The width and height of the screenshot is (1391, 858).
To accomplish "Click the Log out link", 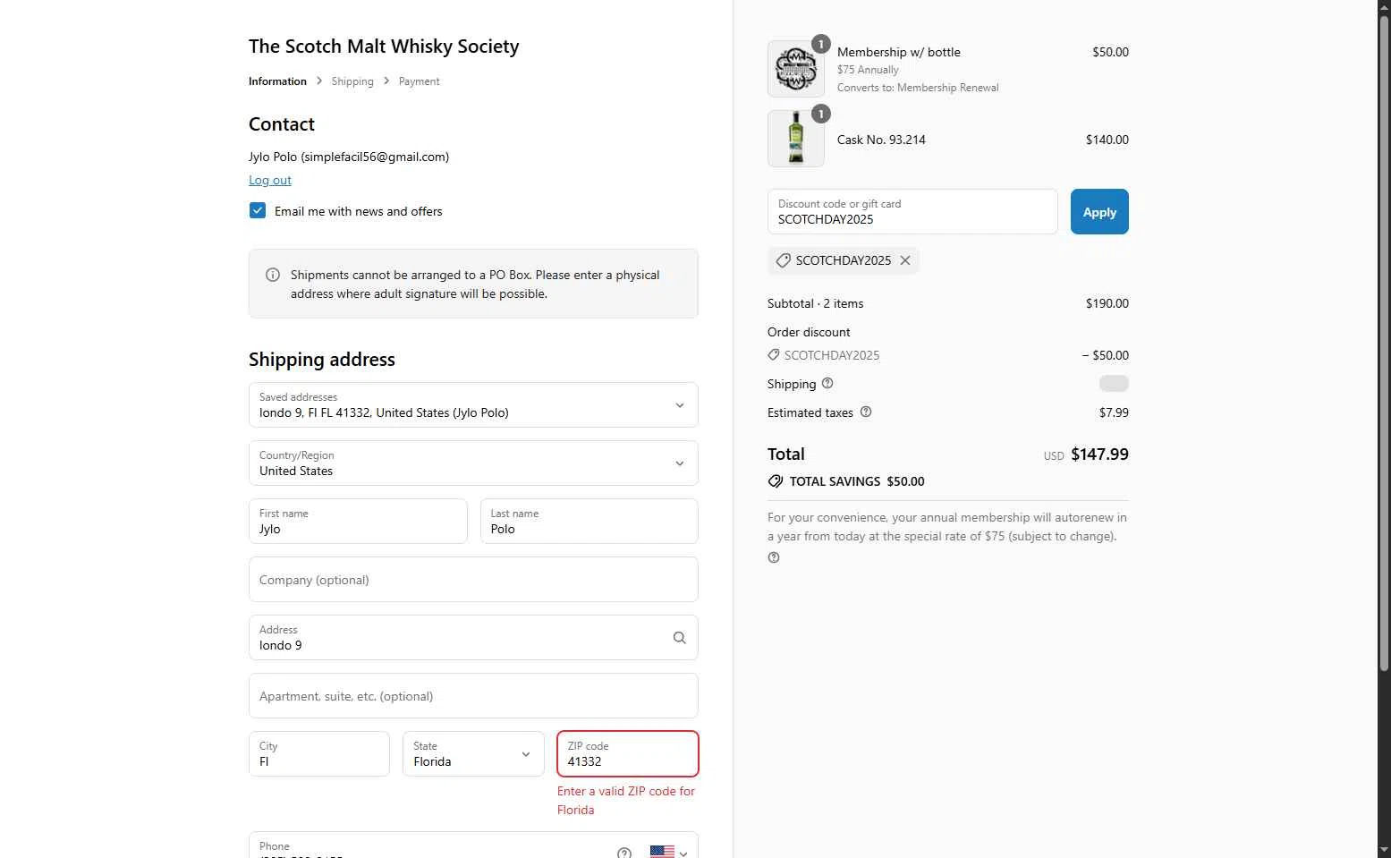I will click(270, 180).
